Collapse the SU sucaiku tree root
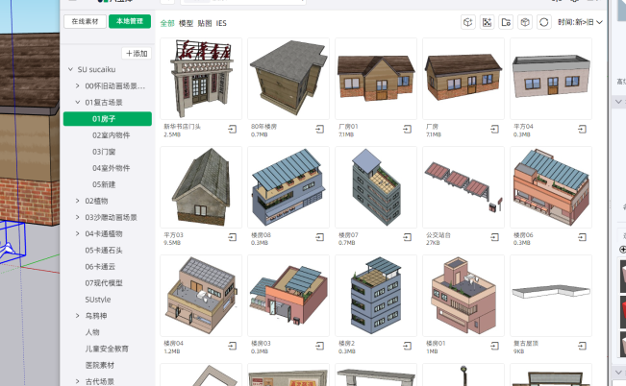The image size is (626, 386). 70,69
